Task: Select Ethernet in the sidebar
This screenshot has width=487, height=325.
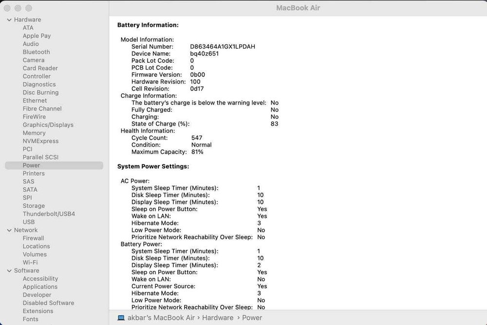Action: click(x=35, y=100)
